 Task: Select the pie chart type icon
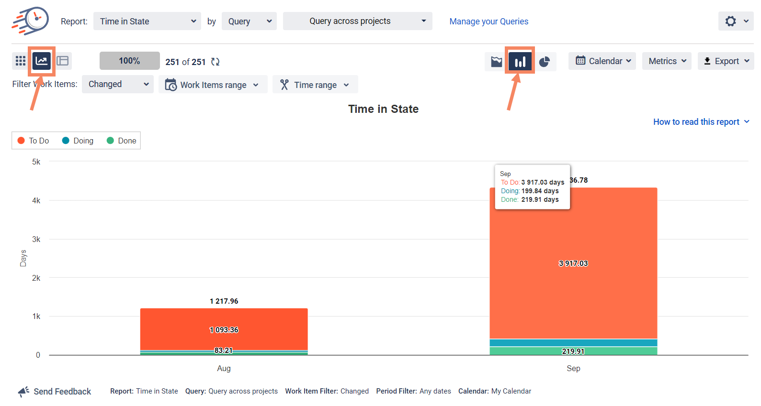point(545,62)
